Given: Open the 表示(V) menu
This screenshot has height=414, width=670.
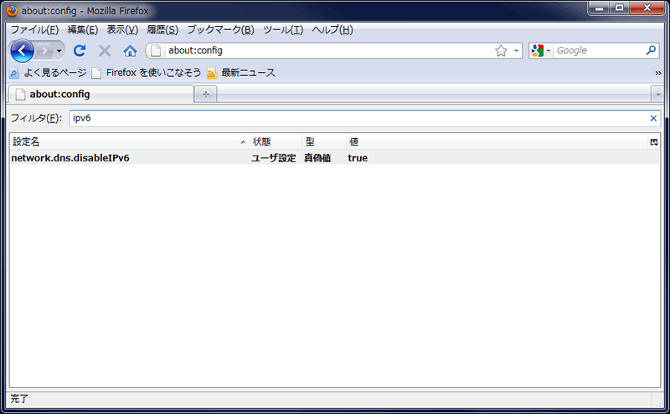Looking at the screenshot, I should pos(122,29).
